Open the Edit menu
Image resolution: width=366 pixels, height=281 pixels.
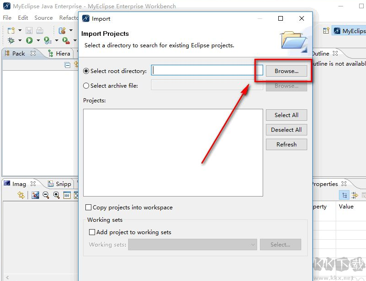point(23,17)
